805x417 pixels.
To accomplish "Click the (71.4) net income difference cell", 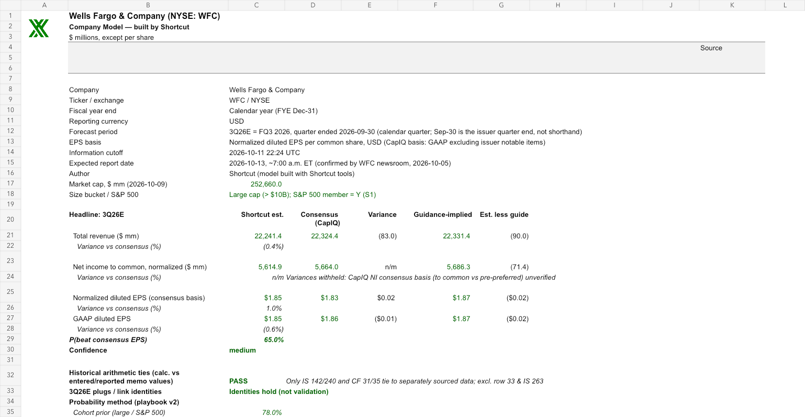I will pos(520,267).
